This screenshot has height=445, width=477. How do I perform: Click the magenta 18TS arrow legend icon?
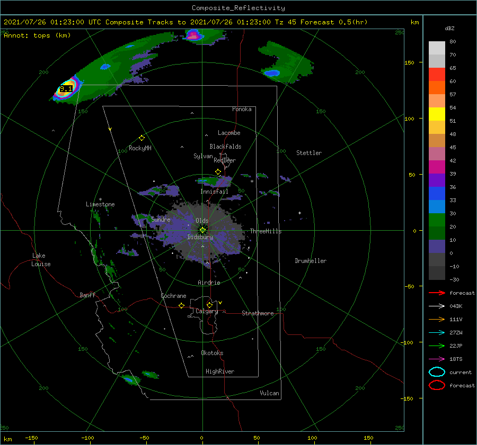click(x=437, y=359)
